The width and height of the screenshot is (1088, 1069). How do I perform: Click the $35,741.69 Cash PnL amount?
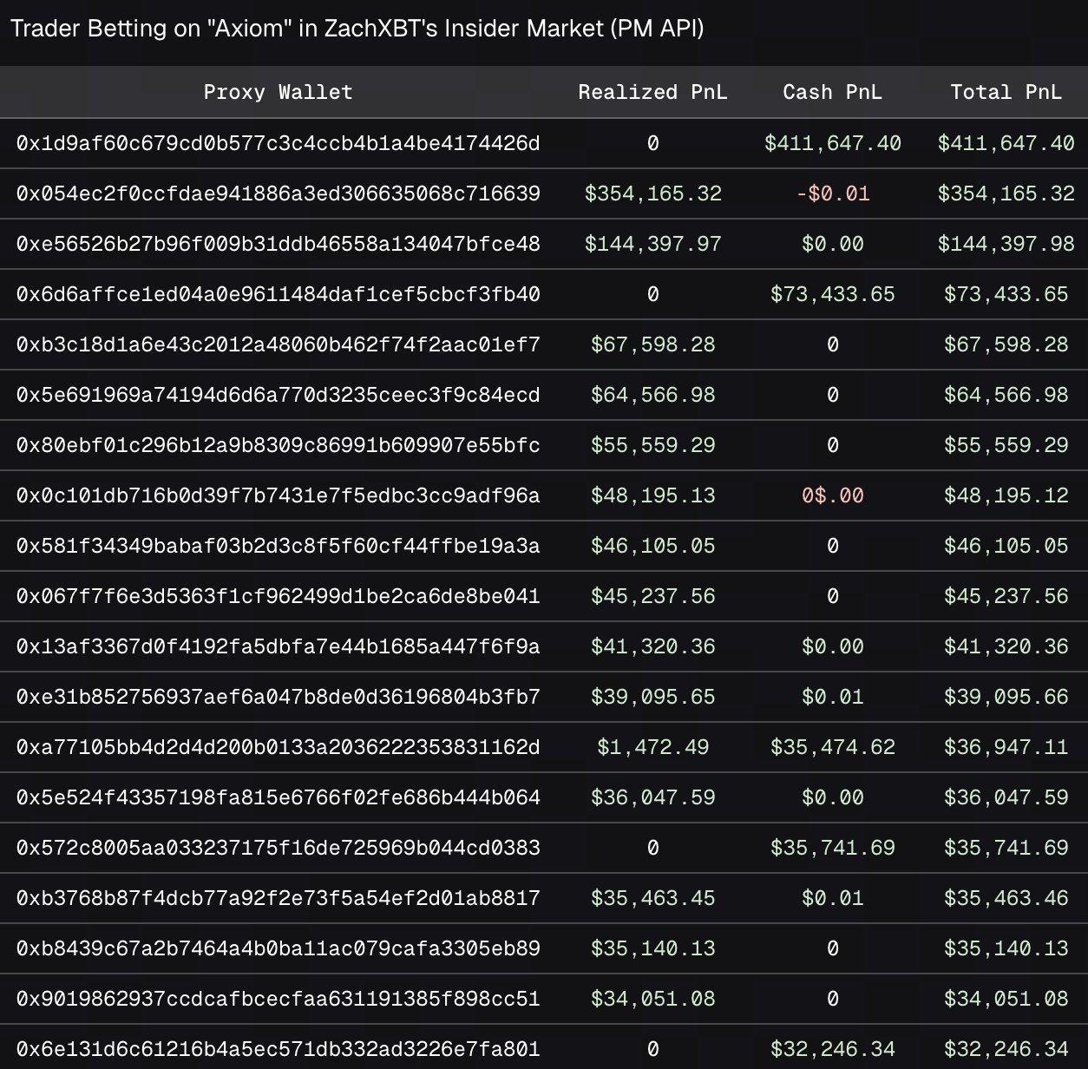pos(832,847)
